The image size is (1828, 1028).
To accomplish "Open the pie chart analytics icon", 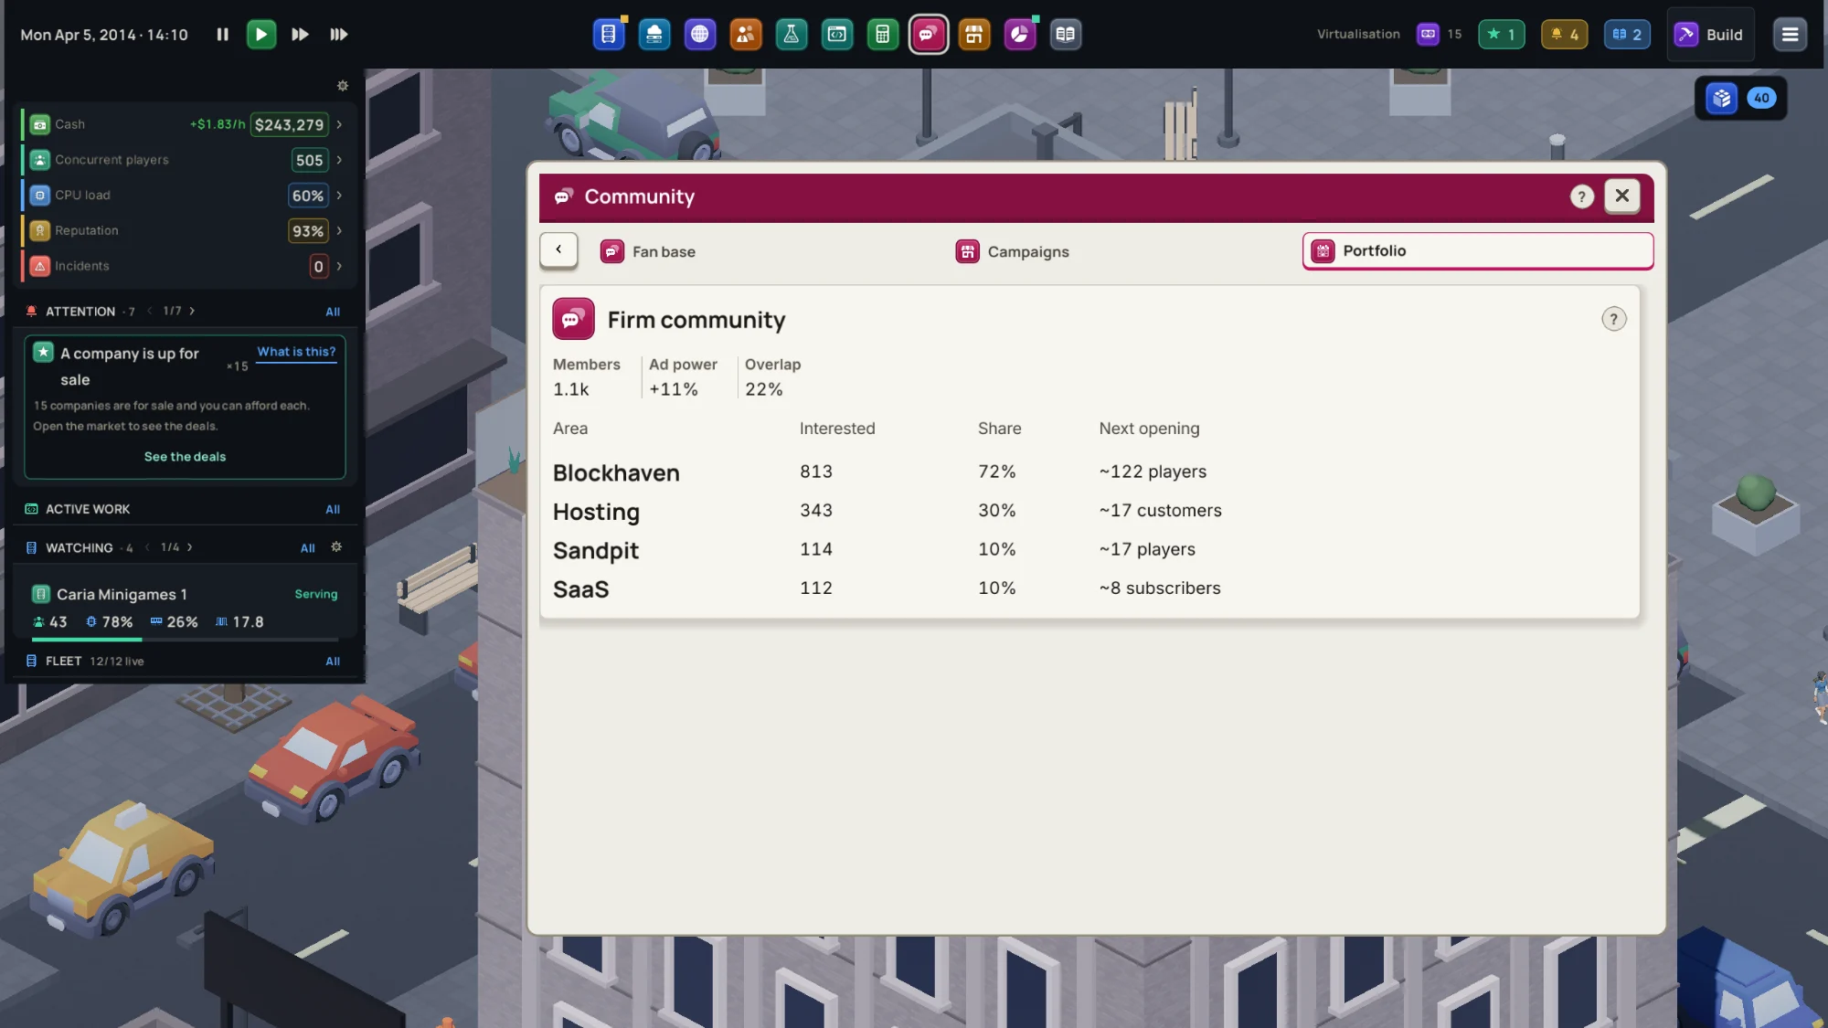I will tap(1020, 35).
